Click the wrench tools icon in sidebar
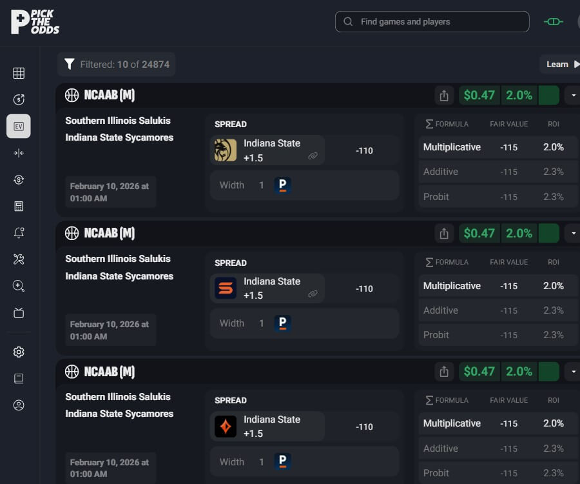580x484 pixels. tap(19, 259)
